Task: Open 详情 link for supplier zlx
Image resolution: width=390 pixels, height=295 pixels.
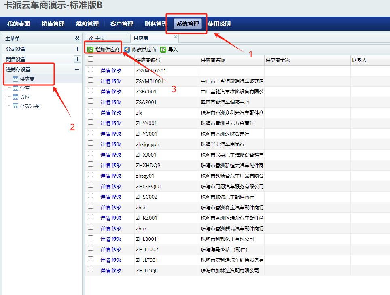Action: [x=105, y=113]
